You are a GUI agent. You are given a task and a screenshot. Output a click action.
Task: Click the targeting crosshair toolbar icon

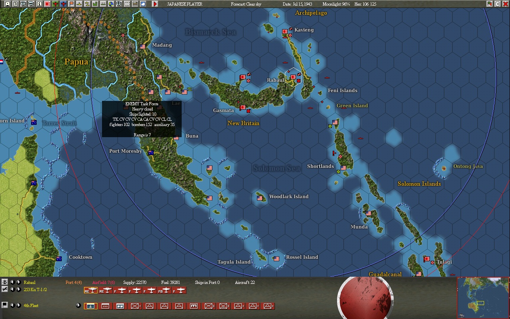coord(119,4)
